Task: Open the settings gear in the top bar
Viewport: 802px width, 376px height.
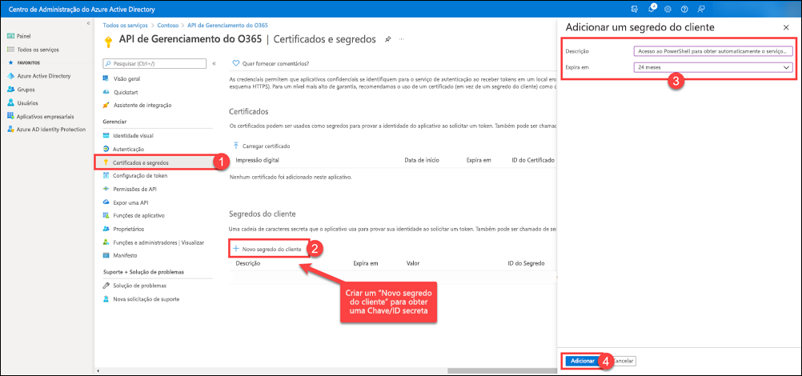Action: [668, 10]
